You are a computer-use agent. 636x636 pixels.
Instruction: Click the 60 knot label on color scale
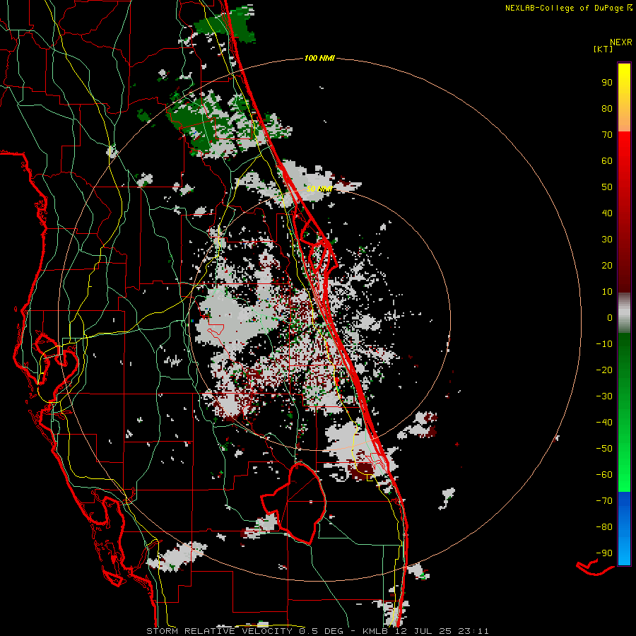pos(607,160)
